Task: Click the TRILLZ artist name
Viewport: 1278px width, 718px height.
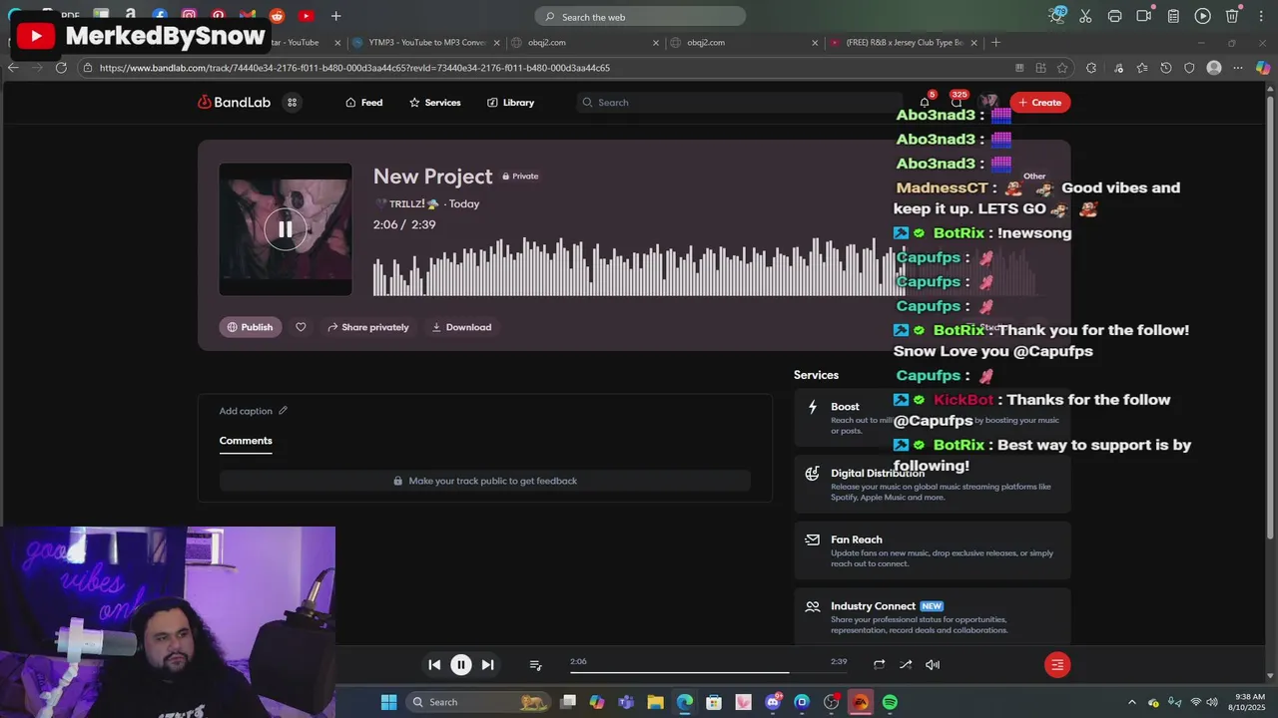Action: (407, 203)
